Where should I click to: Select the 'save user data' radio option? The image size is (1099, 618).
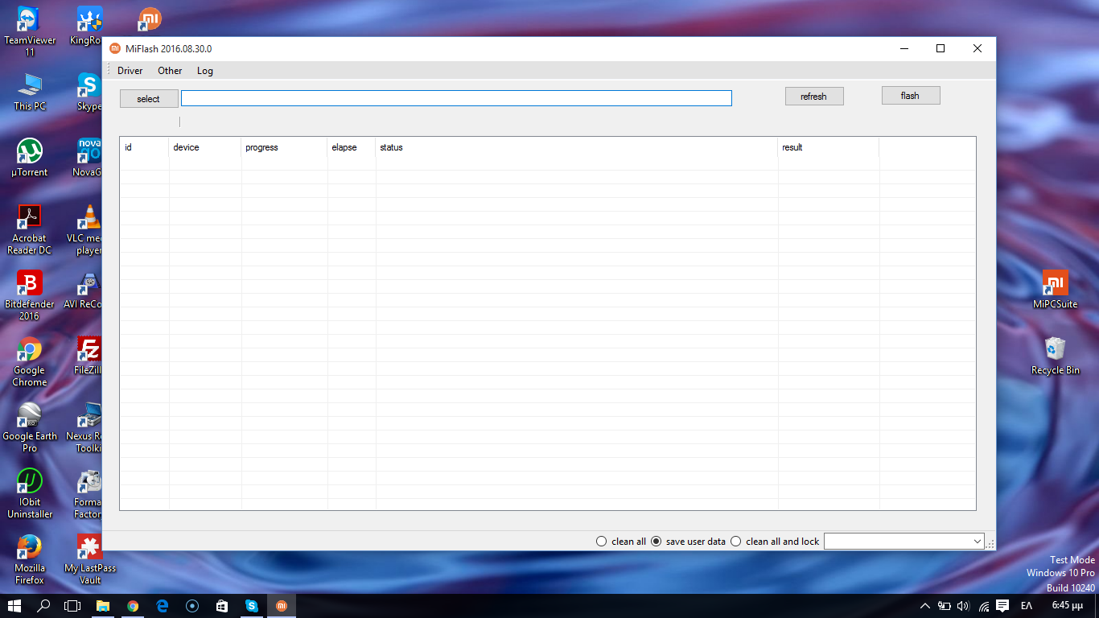(x=656, y=542)
